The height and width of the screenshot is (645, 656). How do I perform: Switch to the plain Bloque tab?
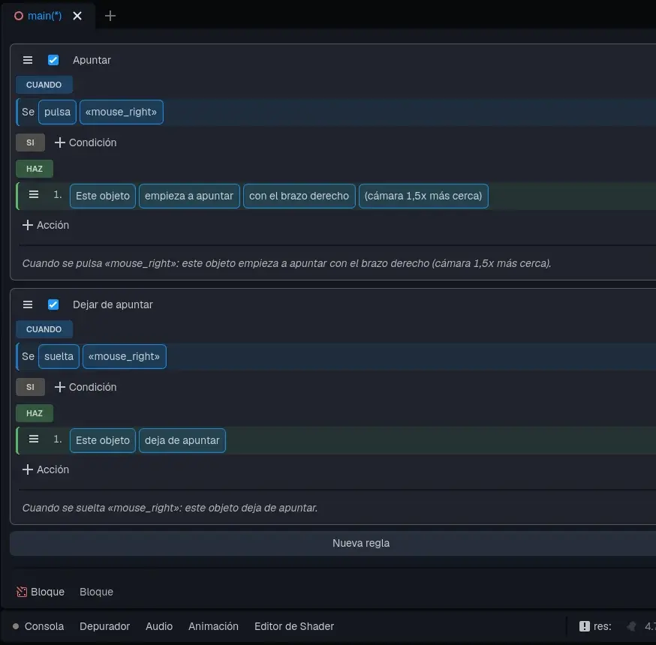pos(96,592)
